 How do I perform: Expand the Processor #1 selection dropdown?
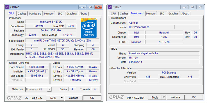coord(49,89)
